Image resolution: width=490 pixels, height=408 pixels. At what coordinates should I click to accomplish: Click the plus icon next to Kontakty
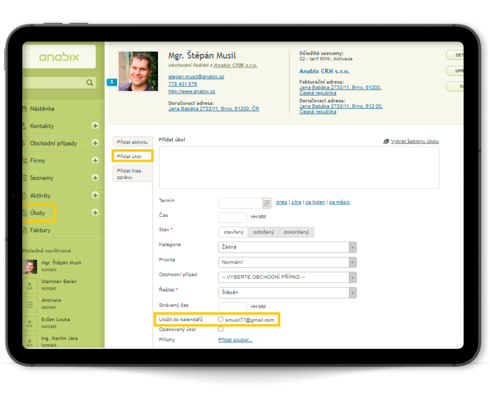95,126
